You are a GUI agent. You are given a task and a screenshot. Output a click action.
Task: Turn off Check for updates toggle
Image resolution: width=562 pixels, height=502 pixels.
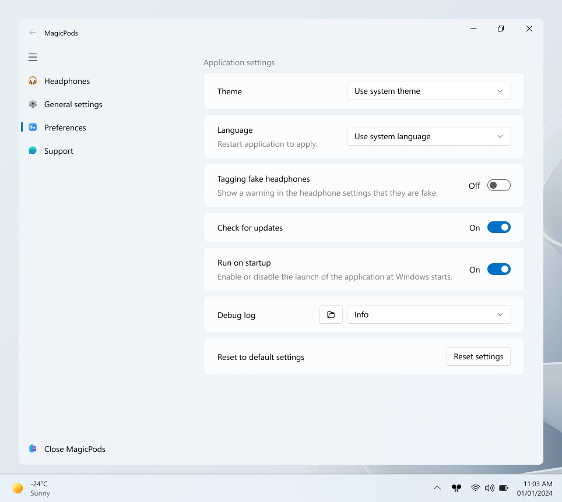point(498,227)
